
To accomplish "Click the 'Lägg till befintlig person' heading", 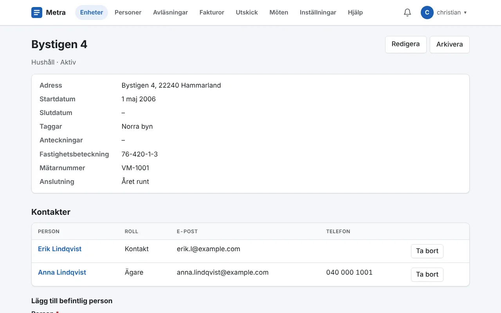I will coord(72,301).
